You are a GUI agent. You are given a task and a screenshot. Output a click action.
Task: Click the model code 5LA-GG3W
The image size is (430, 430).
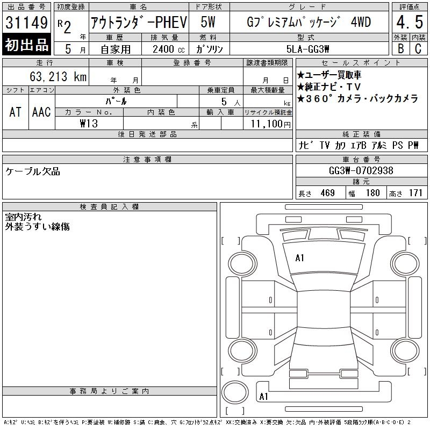point(307,49)
